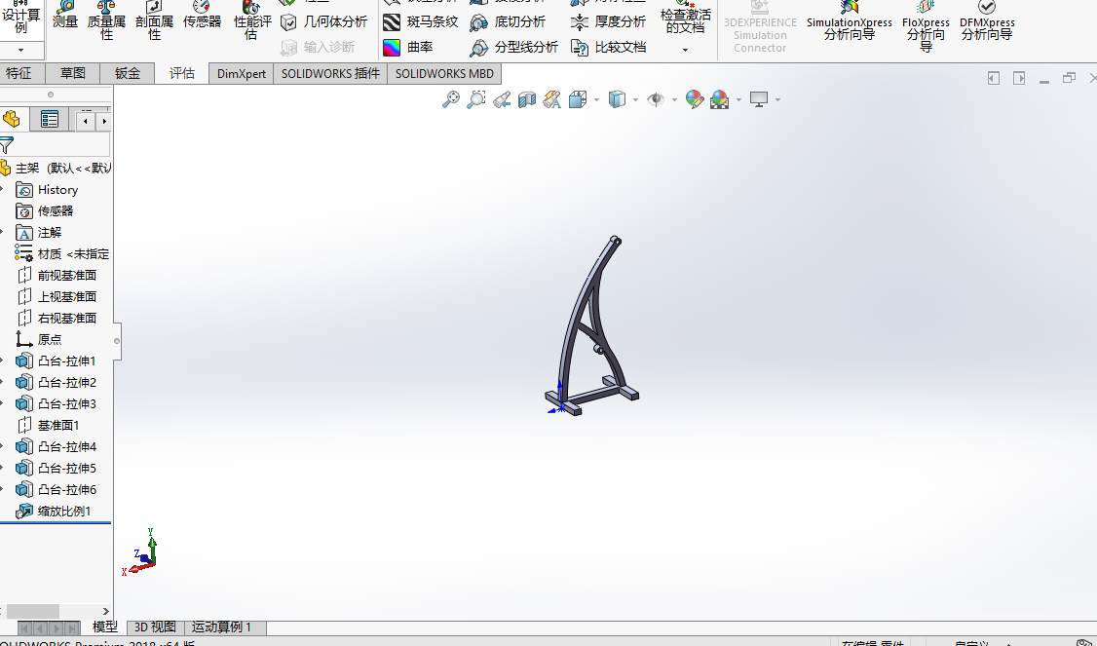Select 前视基准面 plane
Screen dimensions: 1097x646
56,275
